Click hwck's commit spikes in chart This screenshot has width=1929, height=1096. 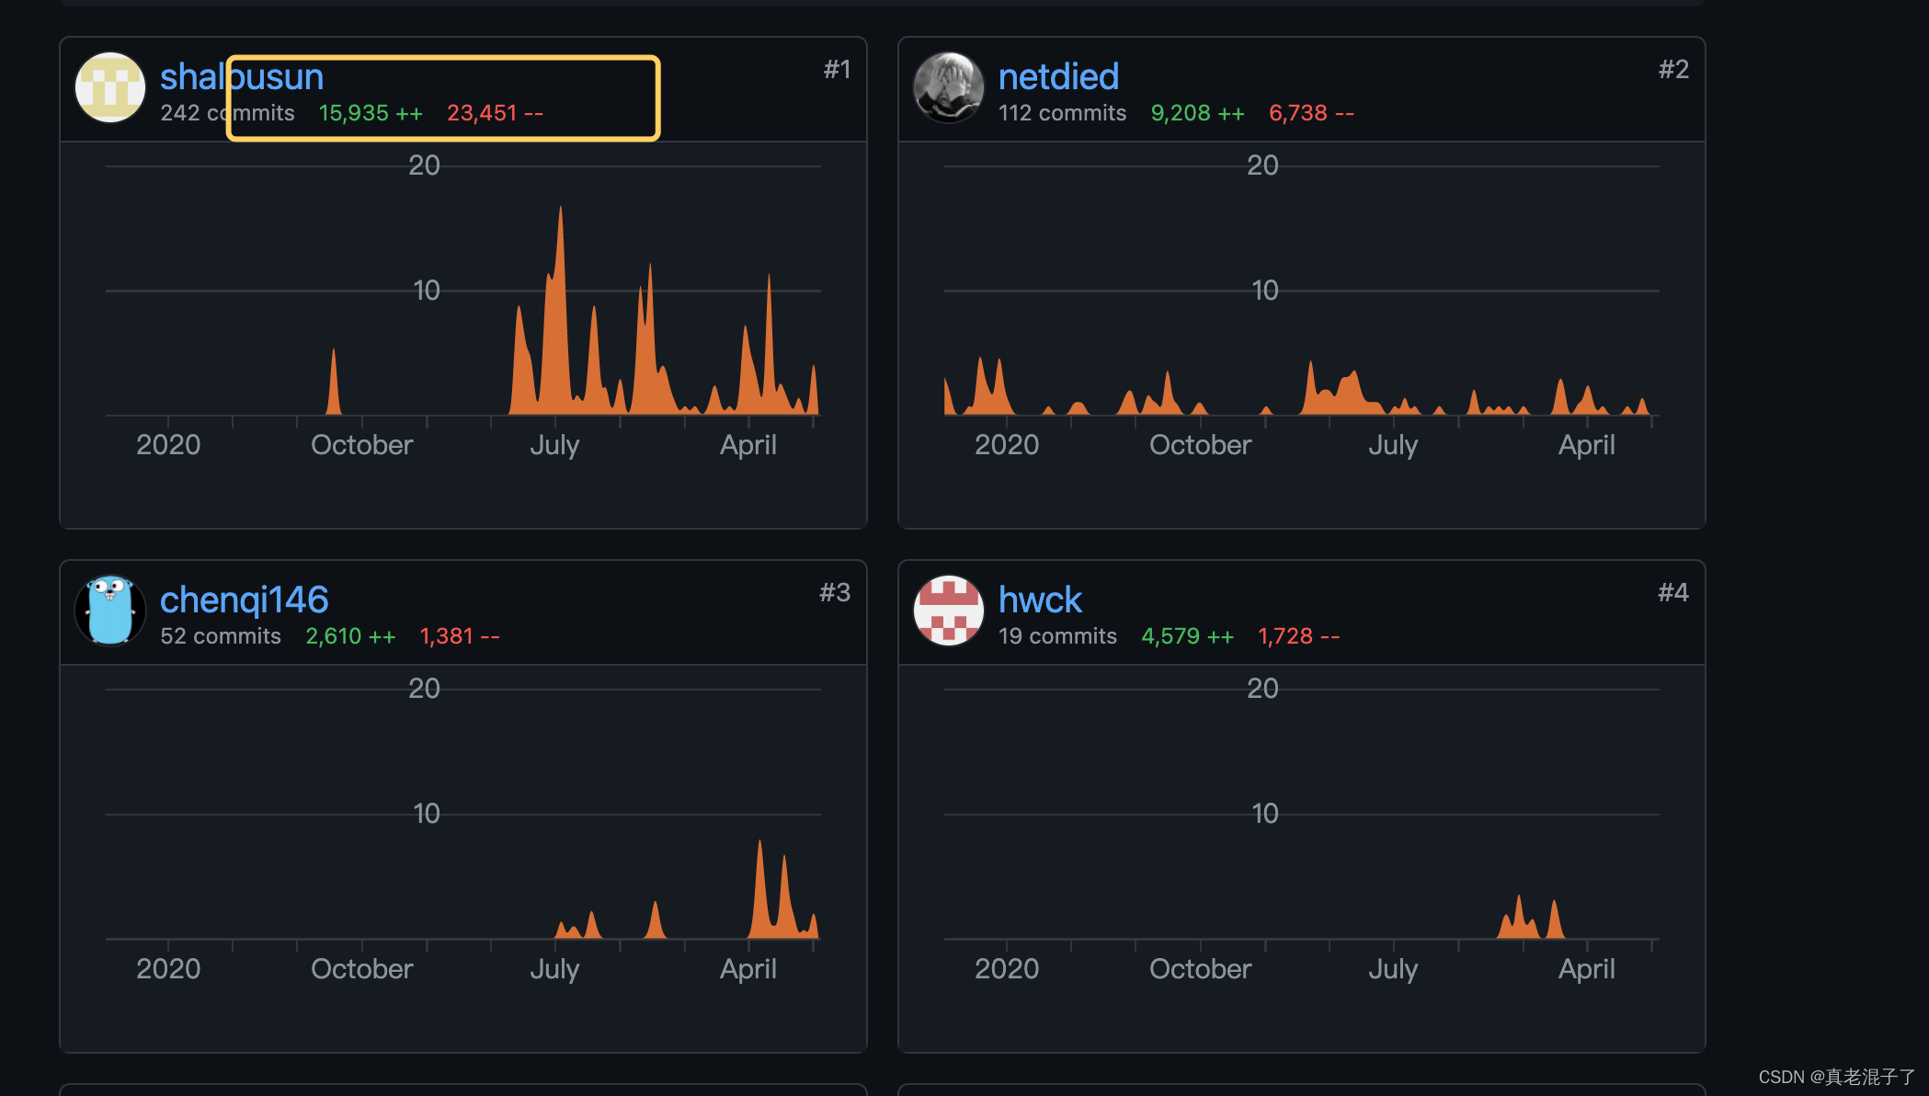tap(1532, 918)
